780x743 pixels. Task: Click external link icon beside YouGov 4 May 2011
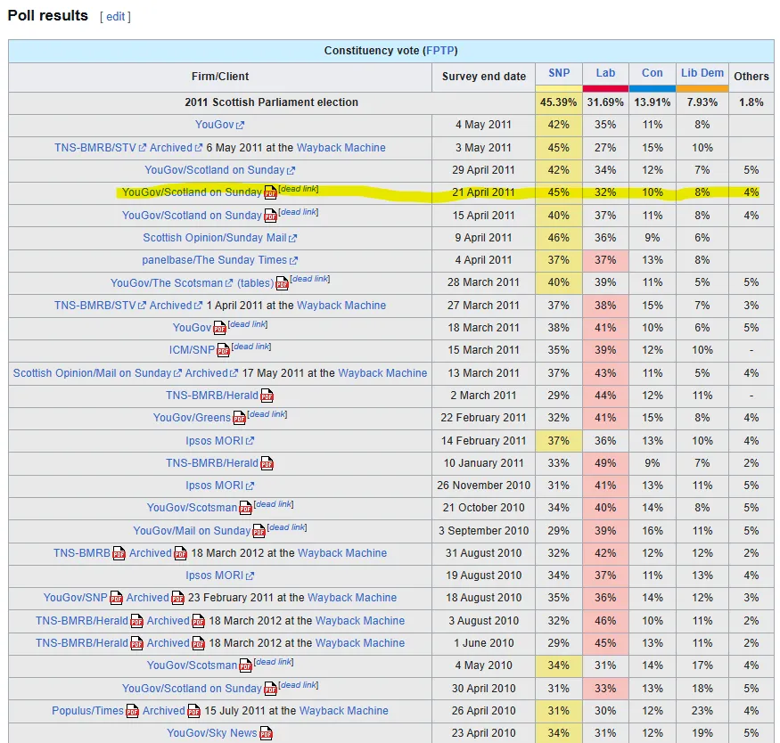pos(241,126)
